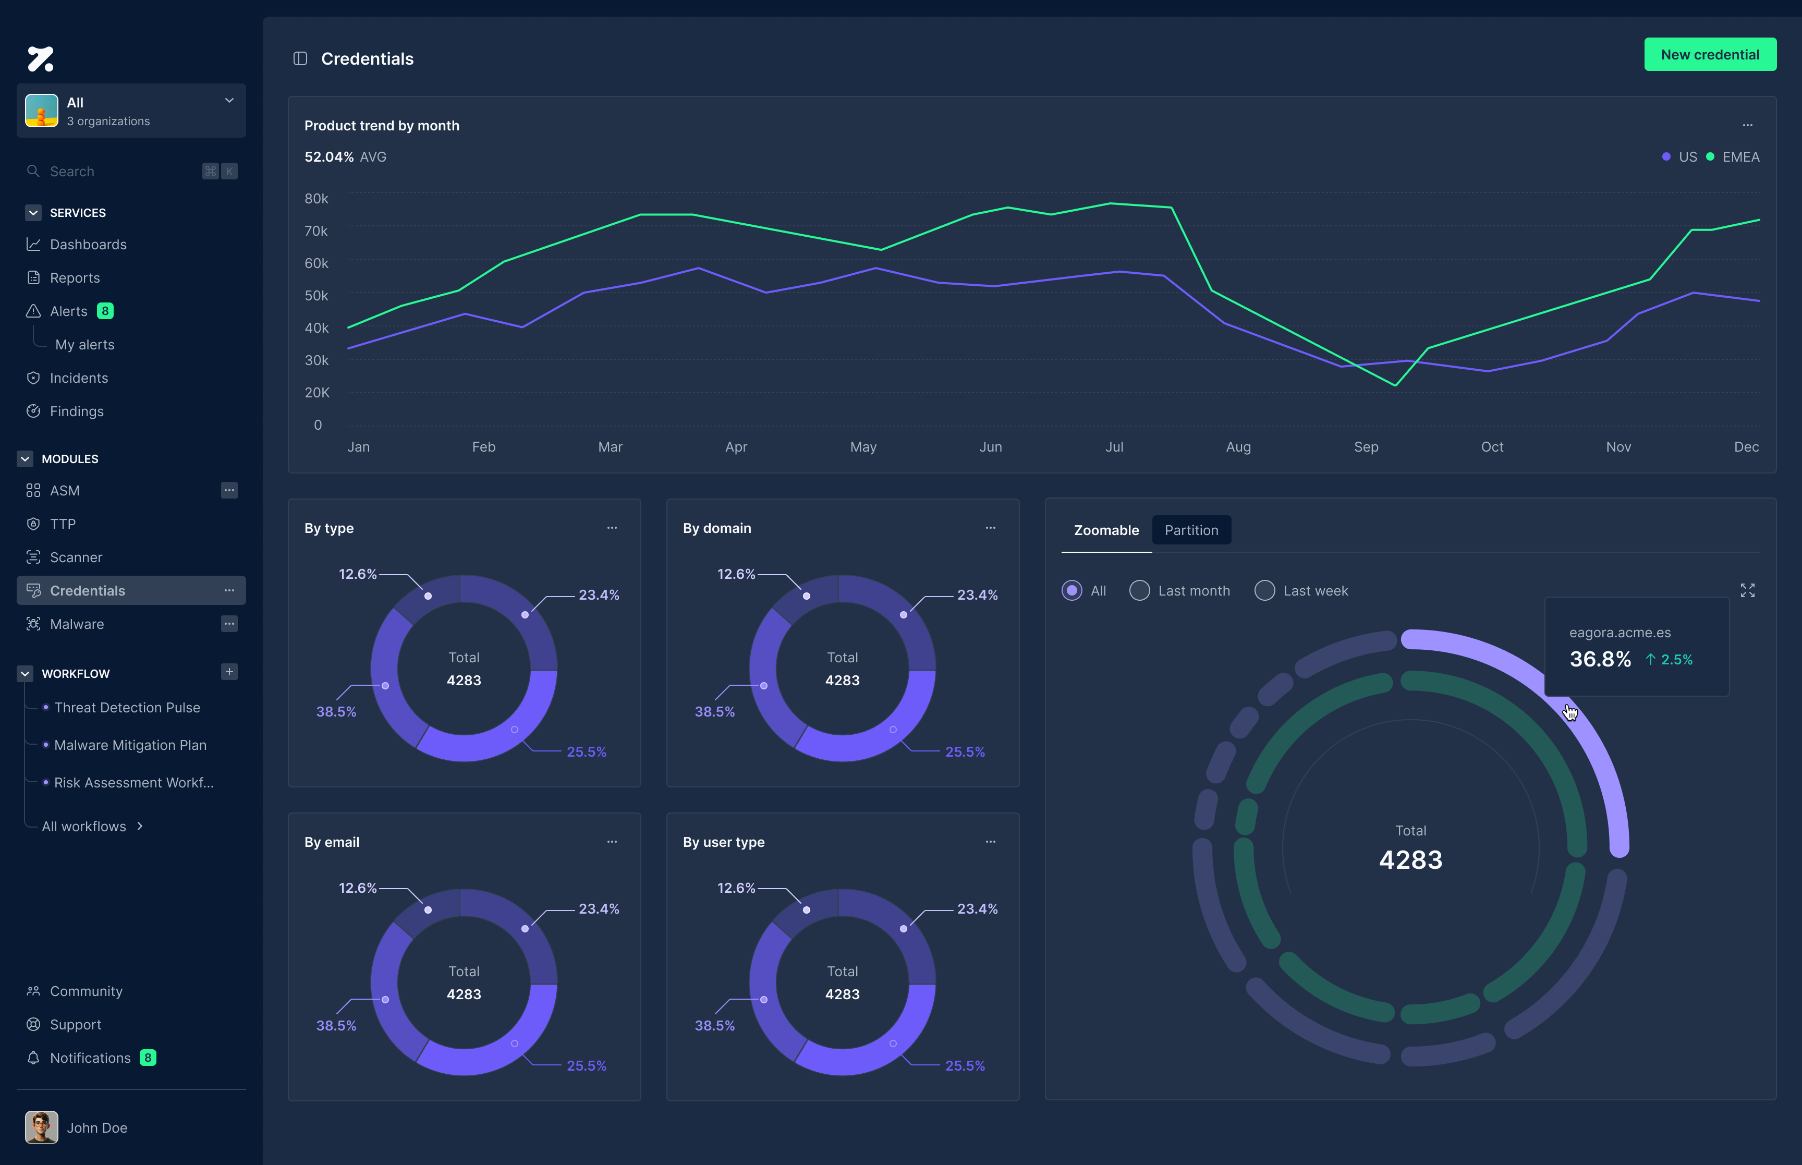Click the Sep label on chart axis
The height and width of the screenshot is (1165, 1802).
click(1366, 446)
